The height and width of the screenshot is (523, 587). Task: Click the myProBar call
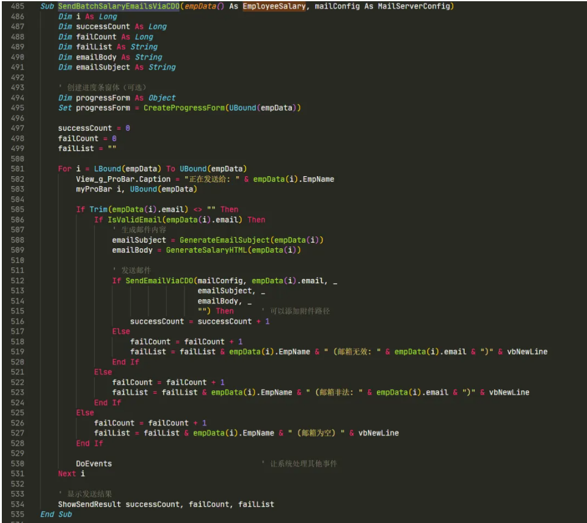[94, 190]
